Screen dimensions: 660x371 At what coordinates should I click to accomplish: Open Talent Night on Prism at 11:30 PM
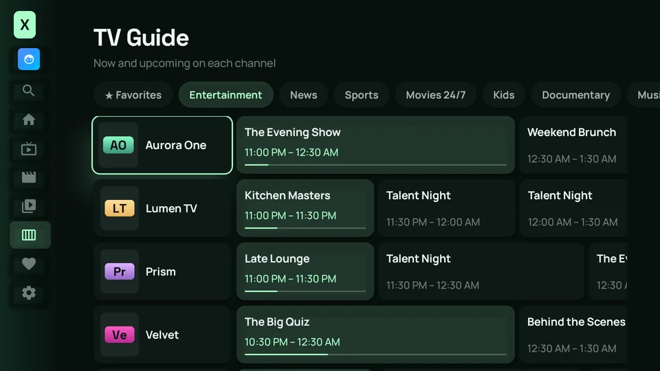click(x=481, y=271)
